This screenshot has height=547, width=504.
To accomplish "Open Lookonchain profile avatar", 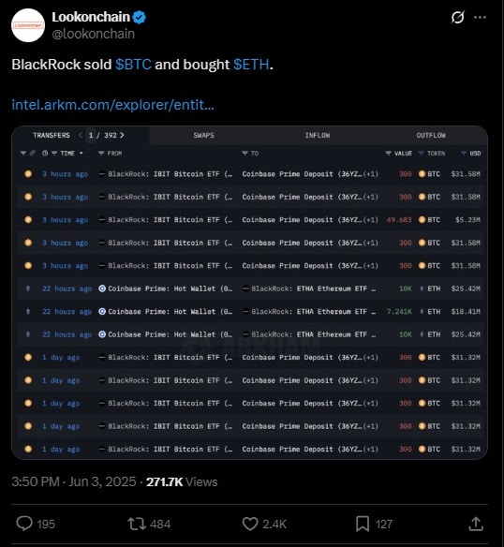I will (28, 25).
